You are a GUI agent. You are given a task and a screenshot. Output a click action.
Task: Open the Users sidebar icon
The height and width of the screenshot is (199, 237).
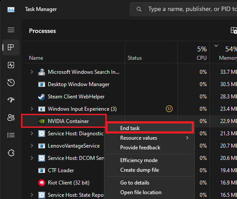pos(11,117)
